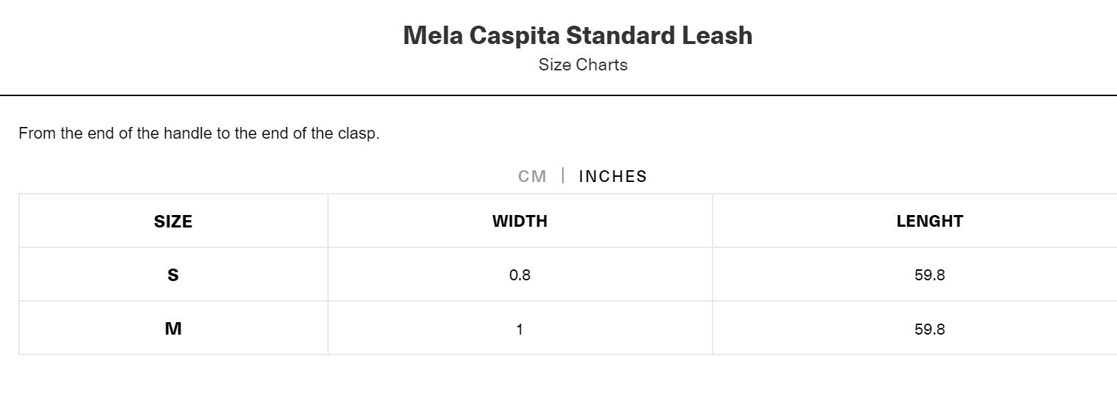
Task: Click the LENGHT column header
Action: (x=929, y=221)
